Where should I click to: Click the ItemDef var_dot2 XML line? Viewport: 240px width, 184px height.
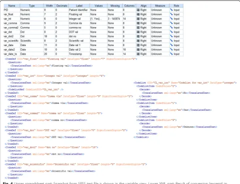[x=51, y=147]
